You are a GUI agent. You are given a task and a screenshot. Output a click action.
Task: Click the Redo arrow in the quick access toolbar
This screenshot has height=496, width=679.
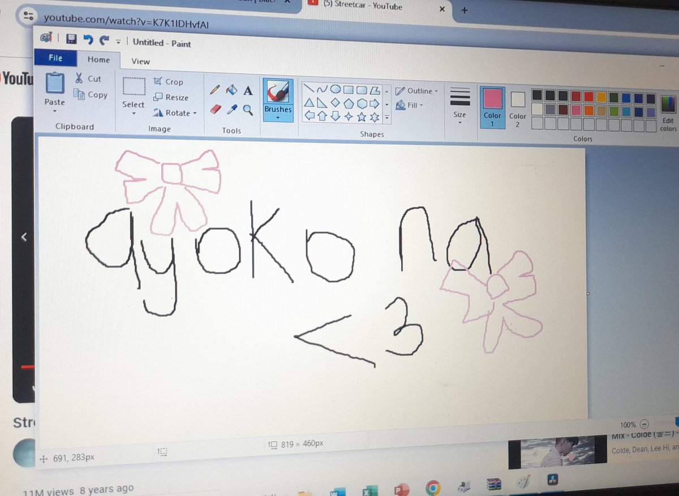point(104,40)
